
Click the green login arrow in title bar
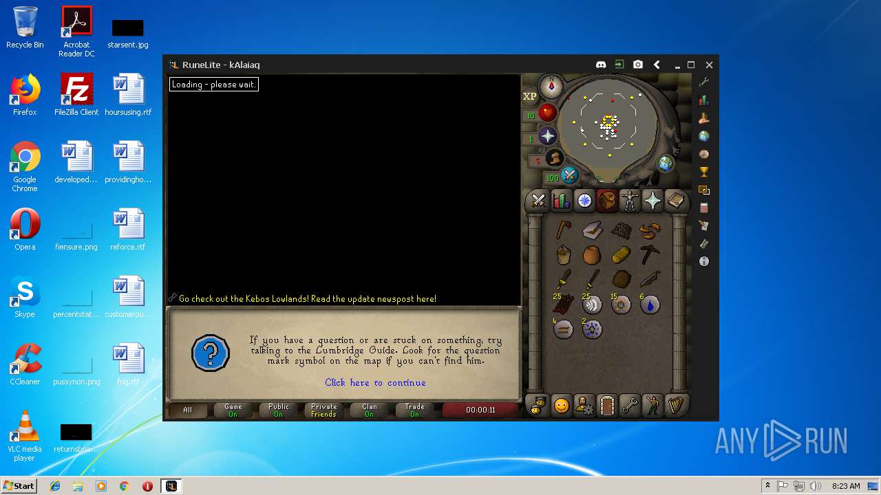pyautogui.click(x=619, y=65)
